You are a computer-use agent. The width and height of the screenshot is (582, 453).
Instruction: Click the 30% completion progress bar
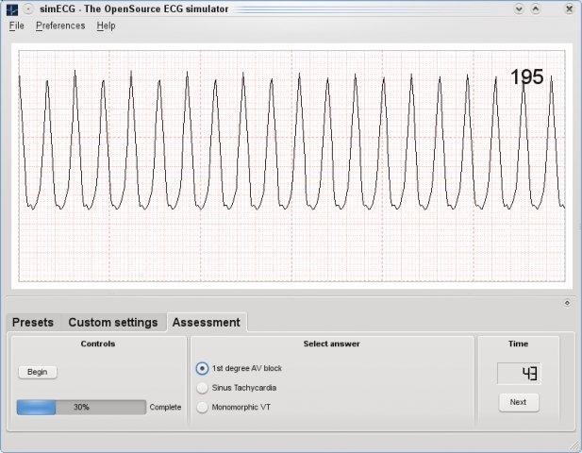(x=82, y=408)
